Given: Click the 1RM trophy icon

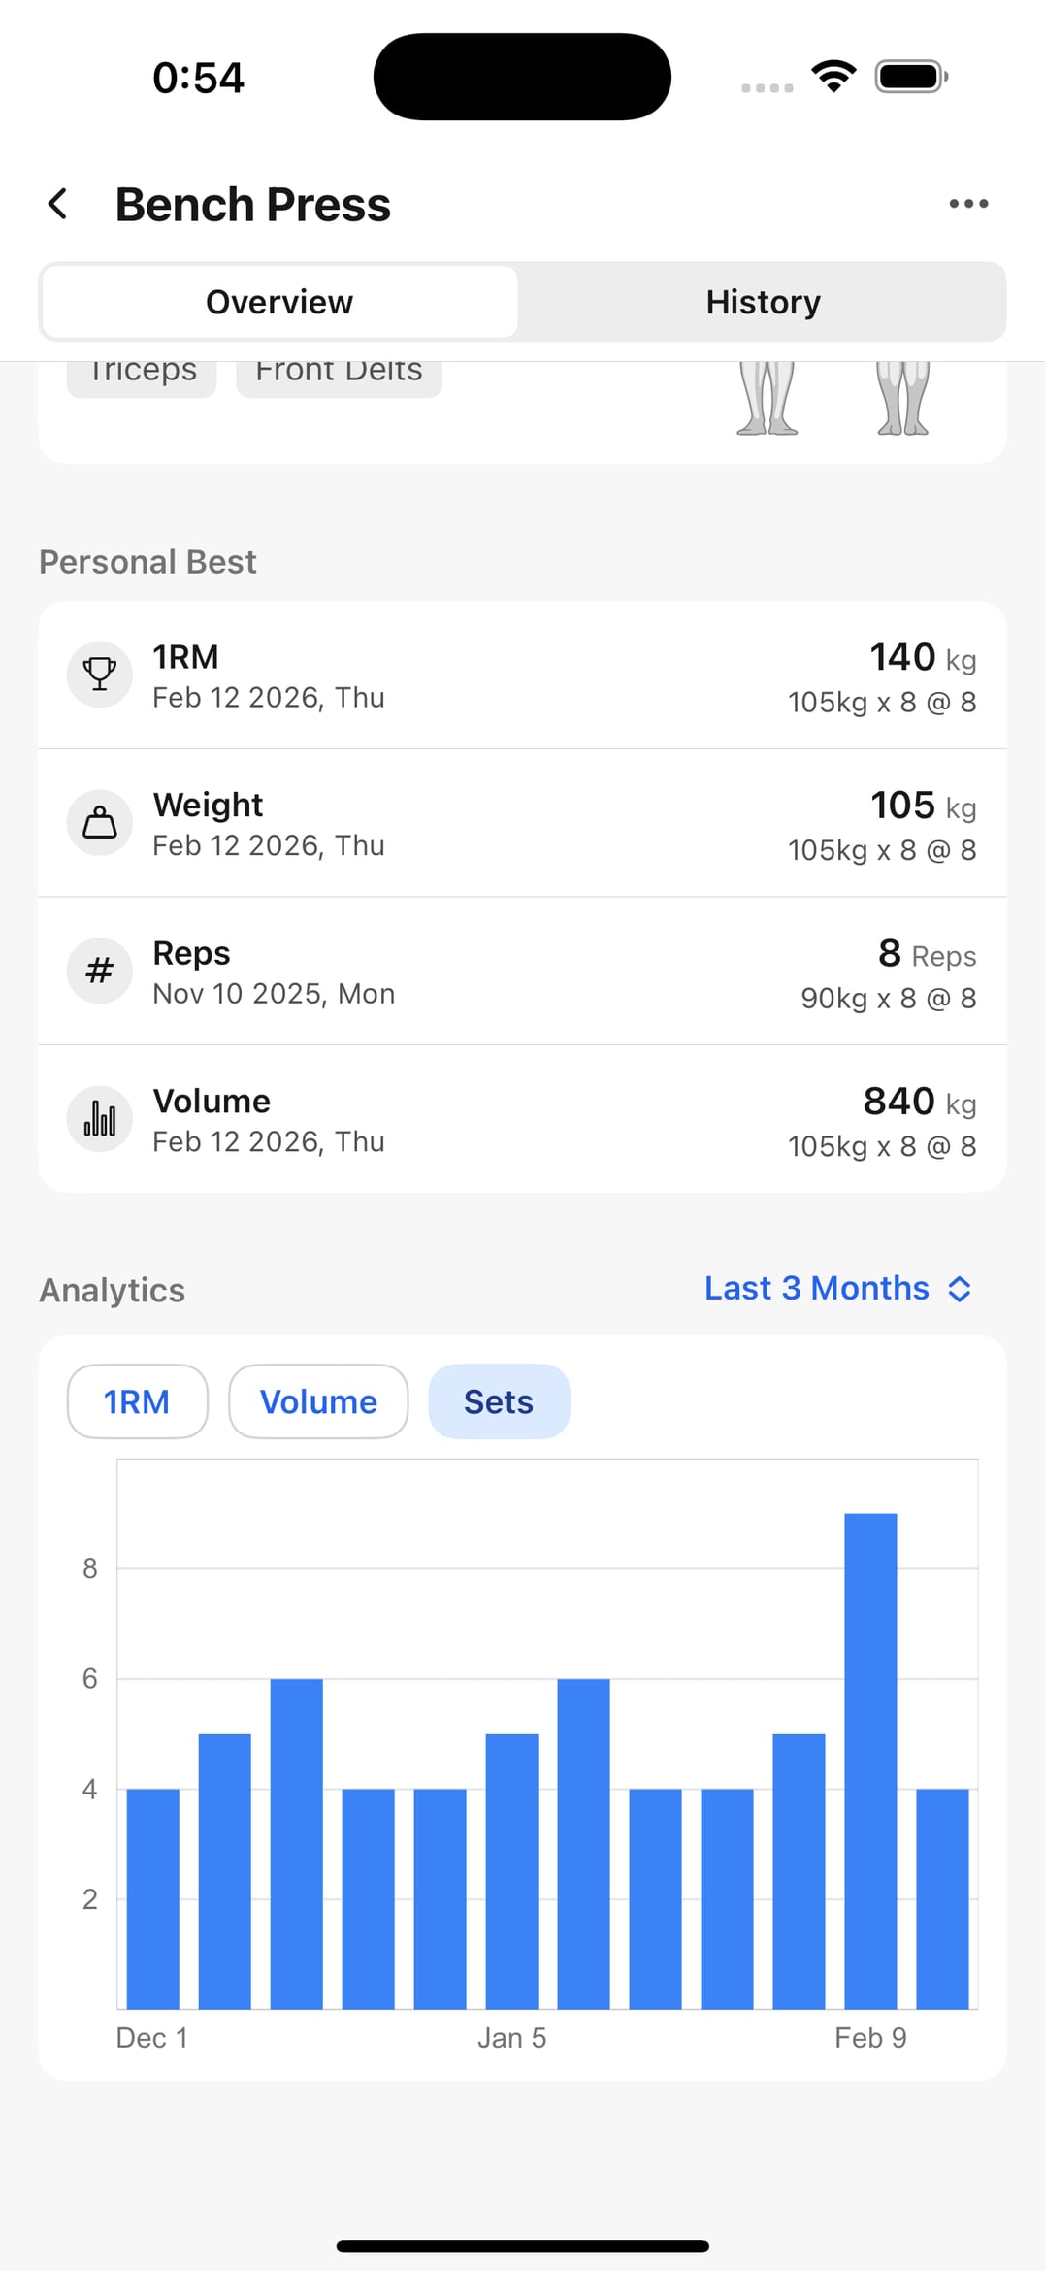Looking at the screenshot, I should pos(99,675).
